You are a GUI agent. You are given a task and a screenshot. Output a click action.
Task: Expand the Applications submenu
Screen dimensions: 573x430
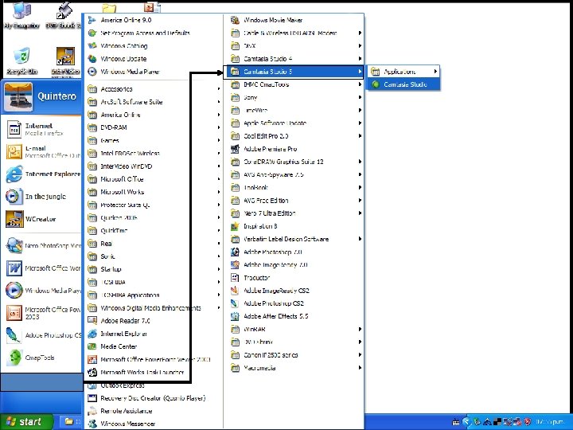(x=403, y=72)
